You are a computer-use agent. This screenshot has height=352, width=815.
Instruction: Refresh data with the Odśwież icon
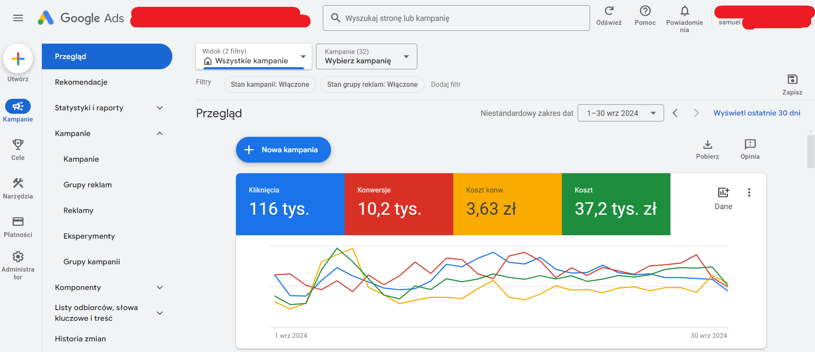(x=609, y=11)
